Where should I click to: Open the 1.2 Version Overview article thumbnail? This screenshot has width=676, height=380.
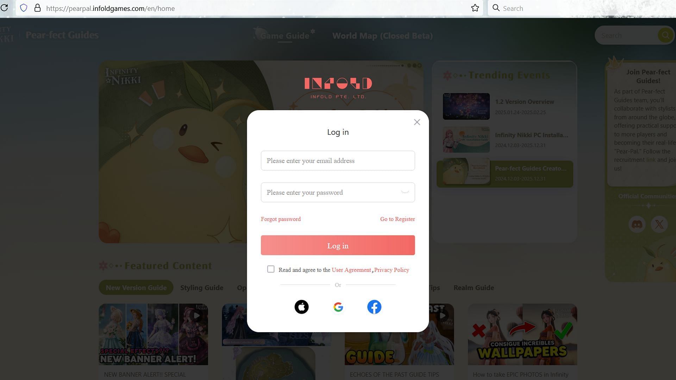466,106
